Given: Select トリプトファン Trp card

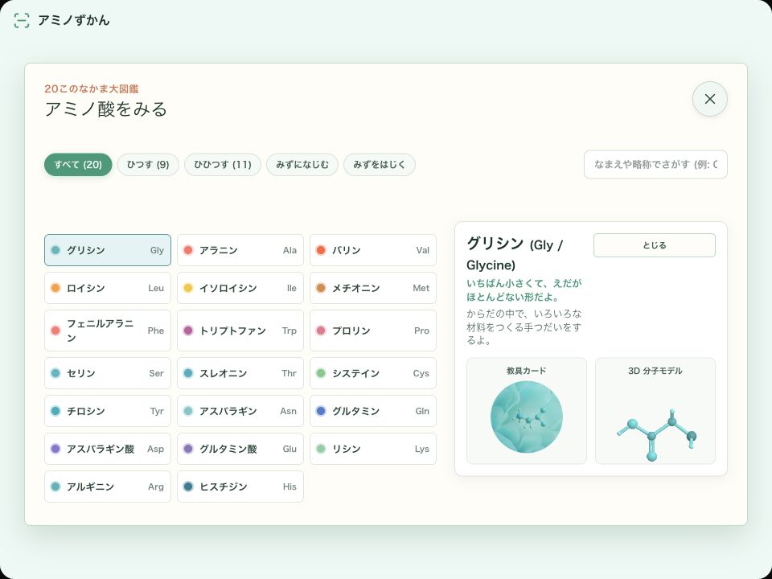Looking at the screenshot, I should (240, 331).
